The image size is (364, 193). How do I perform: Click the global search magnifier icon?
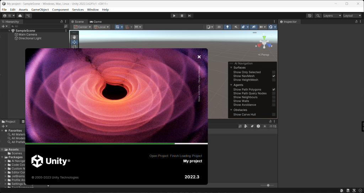coord(318,16)
